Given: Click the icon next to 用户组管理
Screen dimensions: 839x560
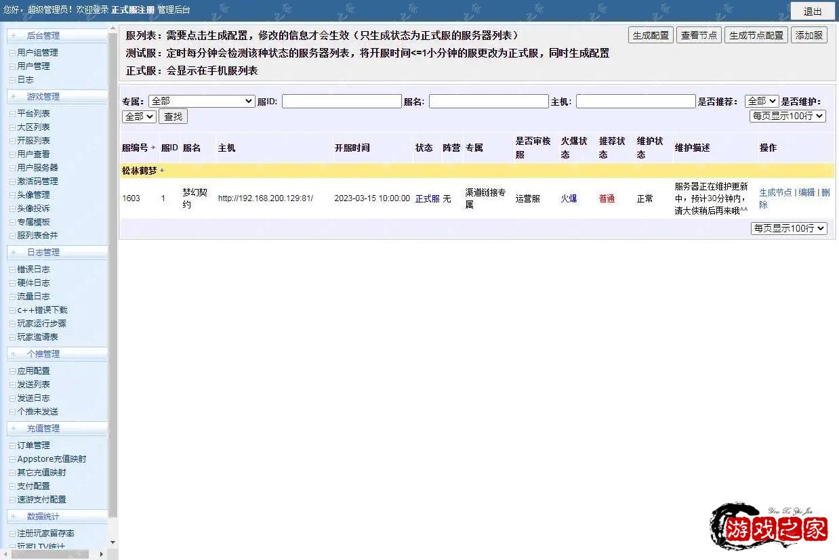Looking at the screenshot, I should click(12, 53).
